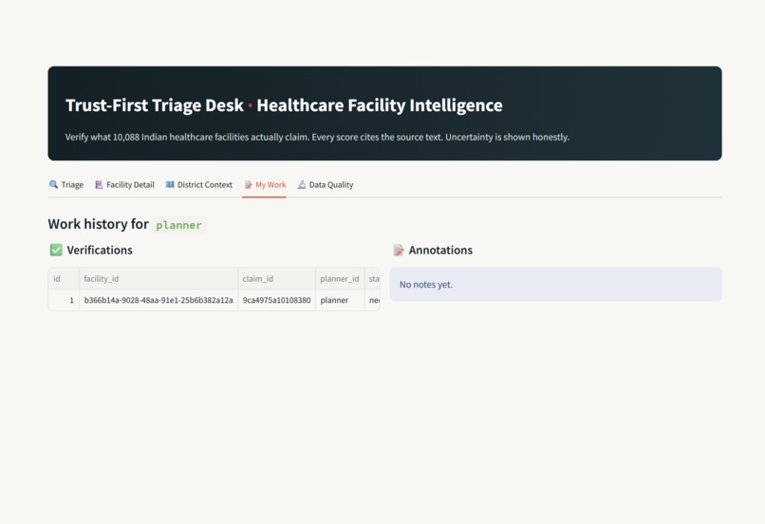Go to the Data Quality tab

click(x=325, y=185)
